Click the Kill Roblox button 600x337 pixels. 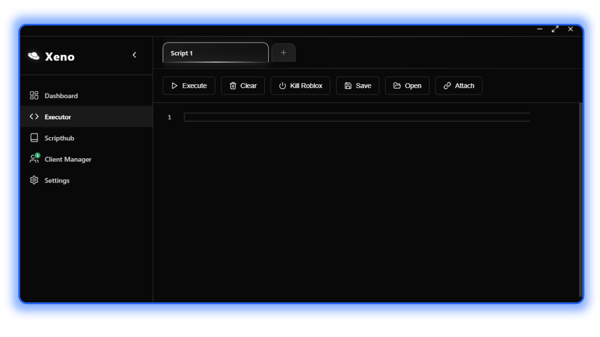click(300, 86)
